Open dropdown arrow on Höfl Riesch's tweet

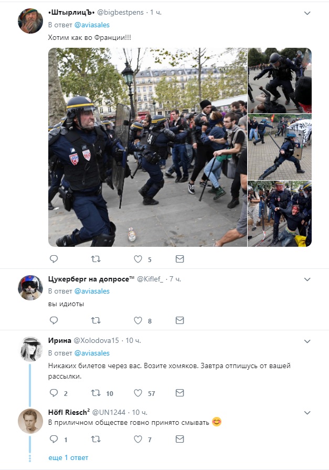tap(307, 413)
